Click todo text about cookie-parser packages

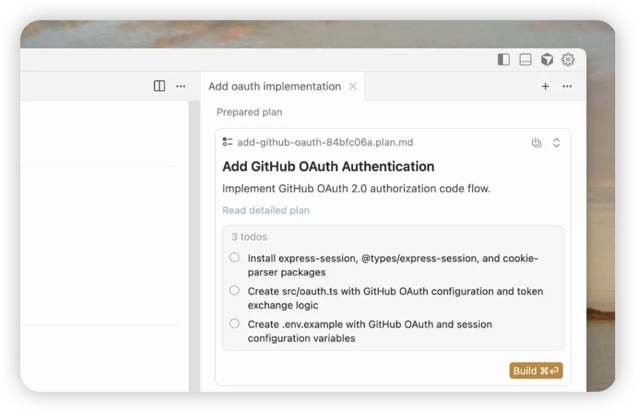393,265
